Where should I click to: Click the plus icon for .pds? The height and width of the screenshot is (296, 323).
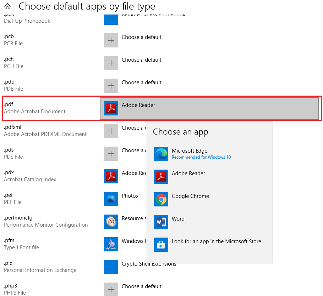tap(111, 154)
